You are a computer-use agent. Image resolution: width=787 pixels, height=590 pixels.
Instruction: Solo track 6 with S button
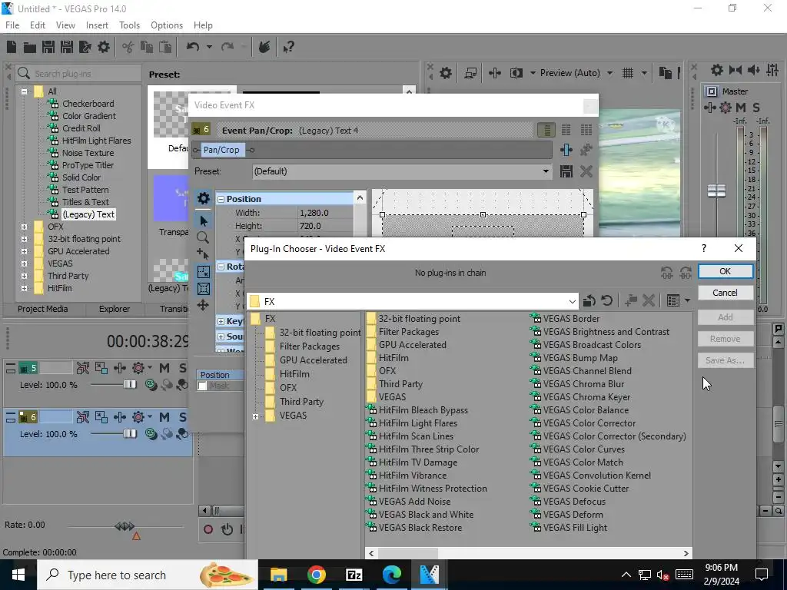(x=182, y=417)
